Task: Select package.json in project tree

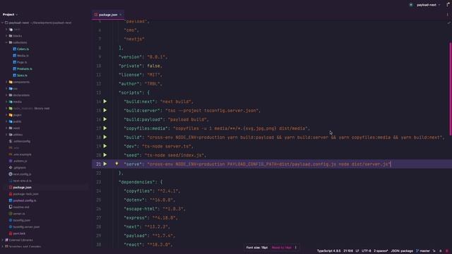Action: (22, 187)
